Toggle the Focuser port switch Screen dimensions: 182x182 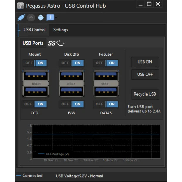pos(105,63)
